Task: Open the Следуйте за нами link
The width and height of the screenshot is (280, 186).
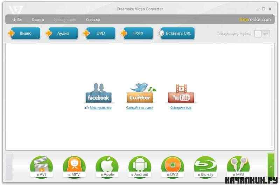Action: click(x=139, y=108)
